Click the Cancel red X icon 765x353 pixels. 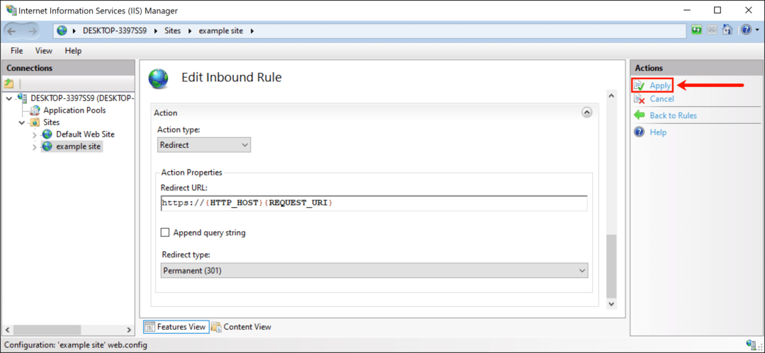tap(639, 99)
